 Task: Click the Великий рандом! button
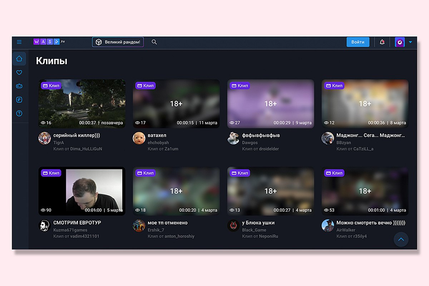pyautogui.click(x=118, y=42)
